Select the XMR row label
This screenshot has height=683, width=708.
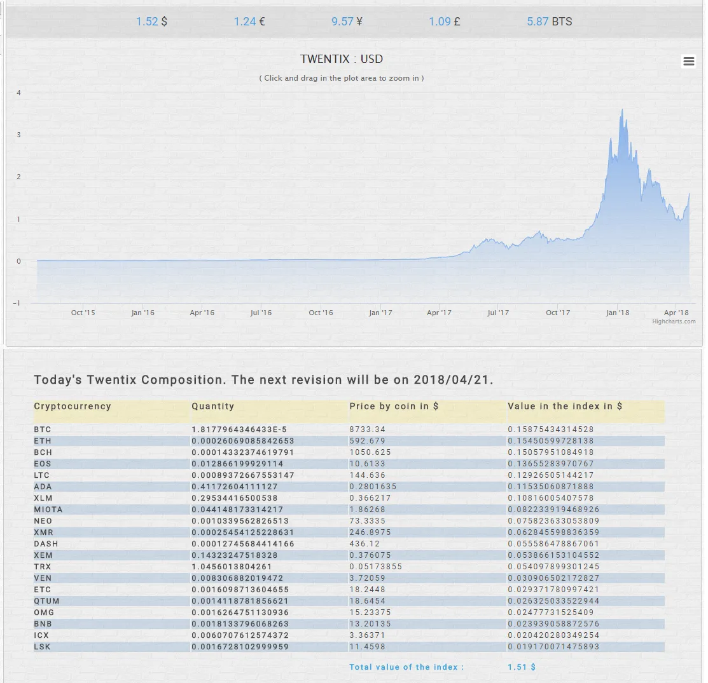click(43, 532)
